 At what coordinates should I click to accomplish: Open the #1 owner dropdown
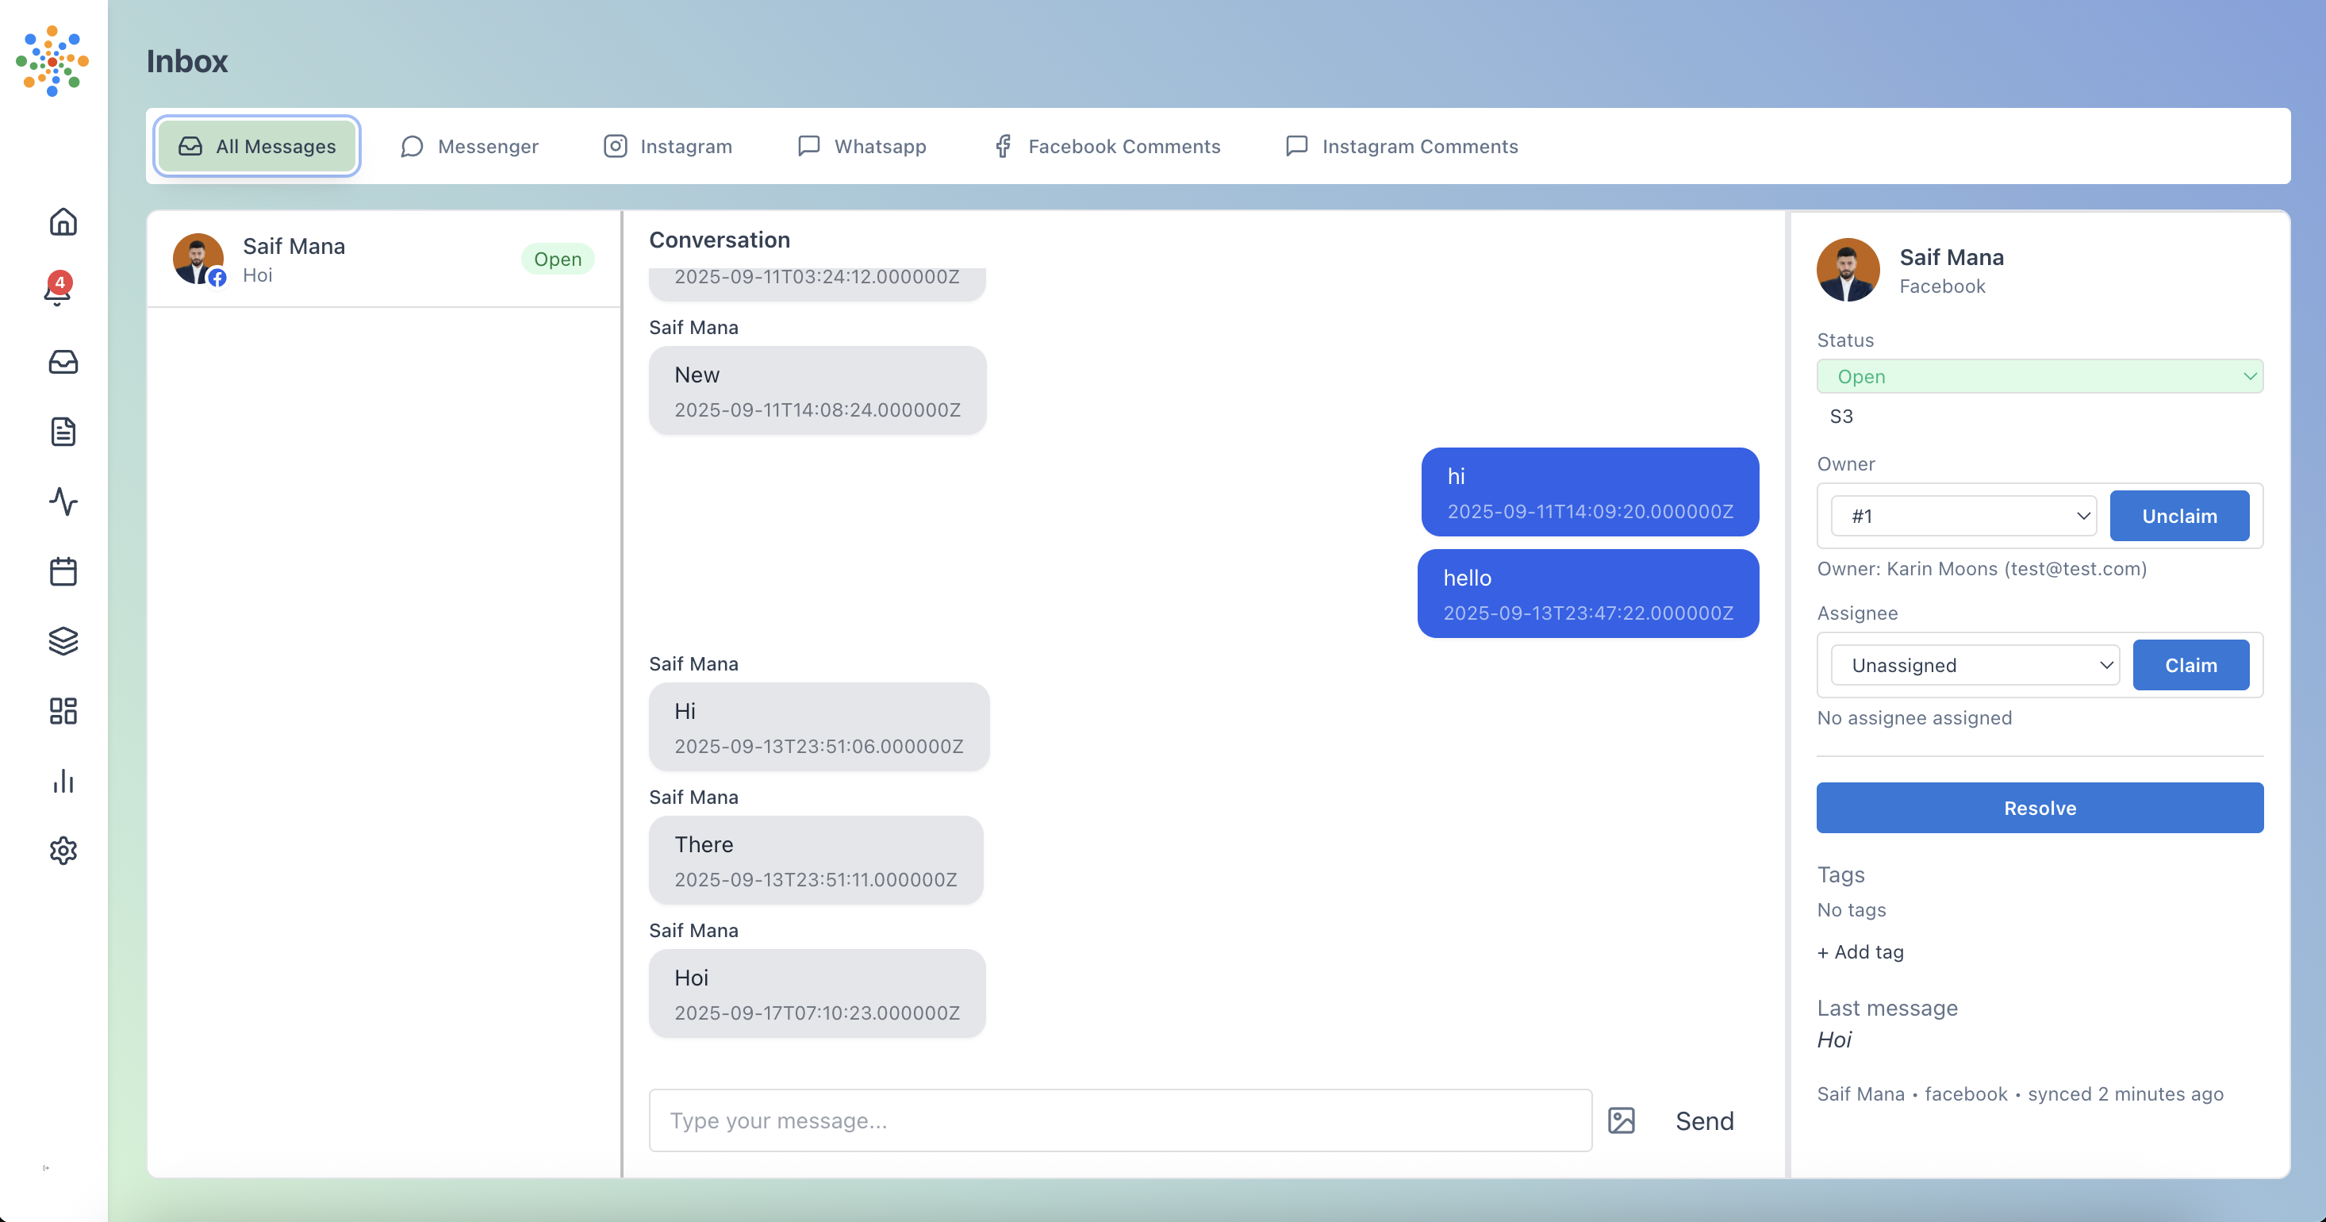(1962, 517)
